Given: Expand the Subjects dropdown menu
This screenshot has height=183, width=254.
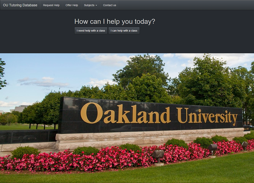Looking at the screenshot, I should tap(90, 5).
